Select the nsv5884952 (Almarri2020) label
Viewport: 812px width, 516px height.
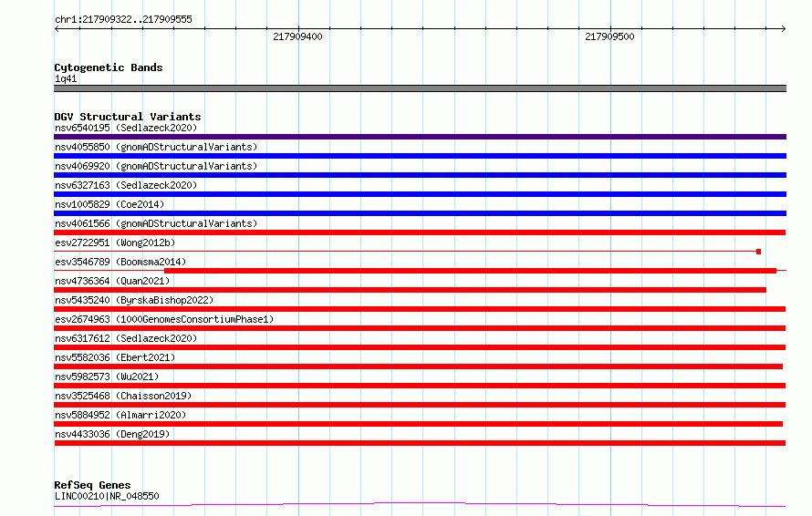click(x=120, y=415)
